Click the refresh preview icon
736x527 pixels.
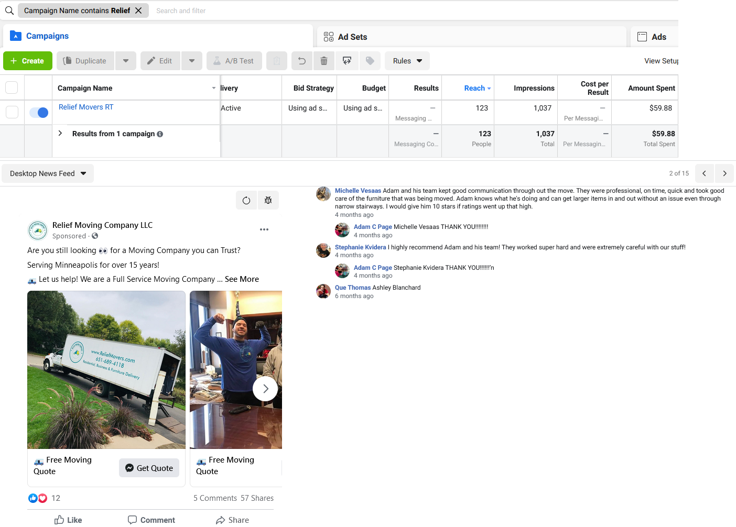[246, 200]
